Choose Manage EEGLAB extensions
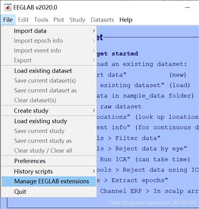 (49, 181)
